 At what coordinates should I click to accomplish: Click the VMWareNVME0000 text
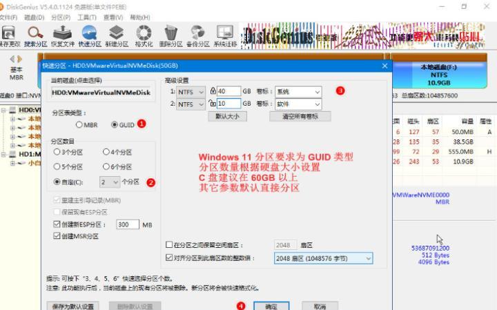421,195
